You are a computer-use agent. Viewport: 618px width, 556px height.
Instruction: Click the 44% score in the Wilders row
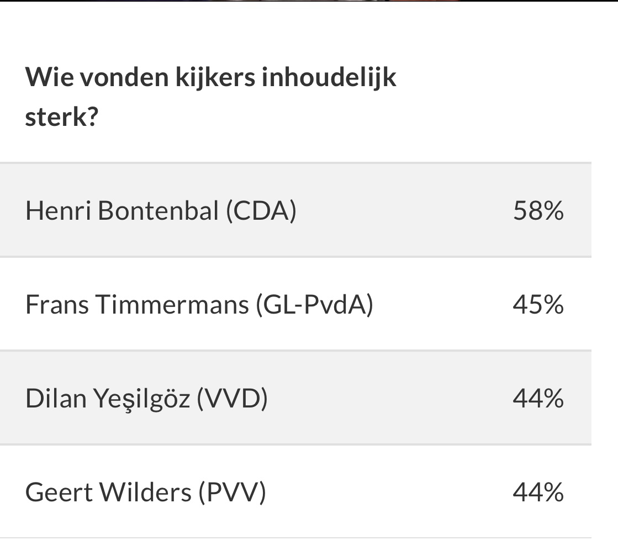click(x=538, y=492)
